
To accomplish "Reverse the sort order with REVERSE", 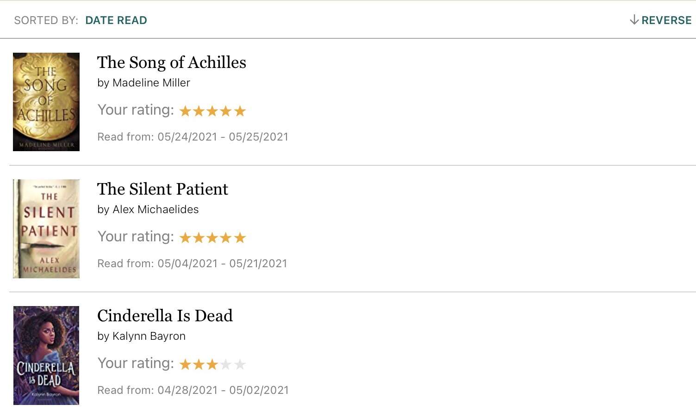I will click(x=666, y=20).
